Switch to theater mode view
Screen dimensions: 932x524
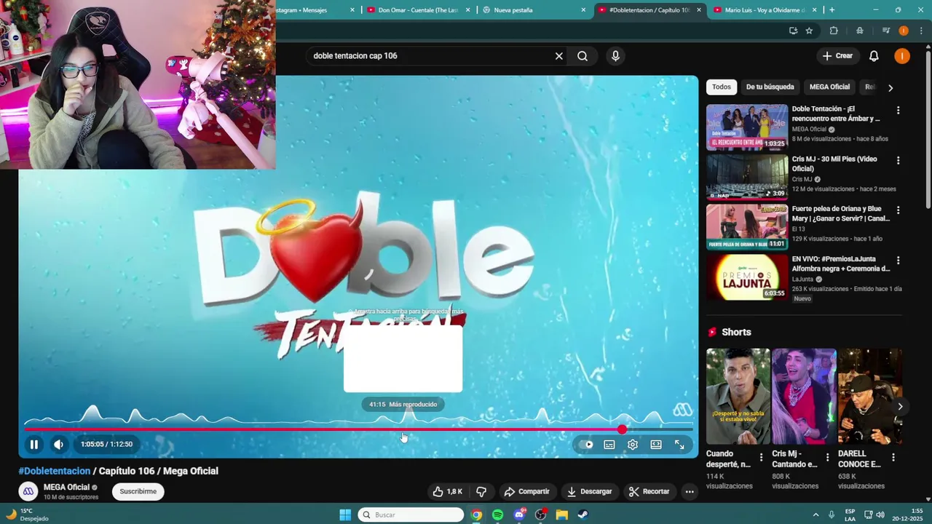pyautogui.click(x=656, y=445)
